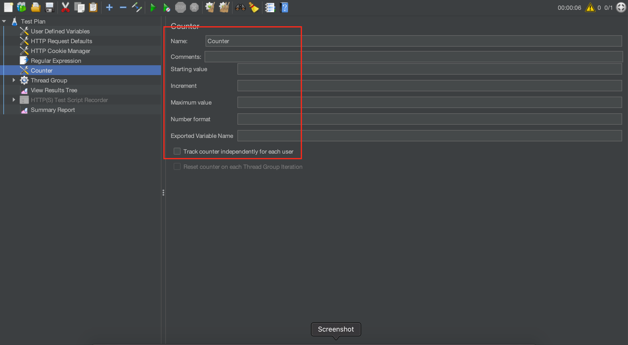Paste from clipboard into the tree
Viewport: 628px width, 345px height.
click(93, 7)
